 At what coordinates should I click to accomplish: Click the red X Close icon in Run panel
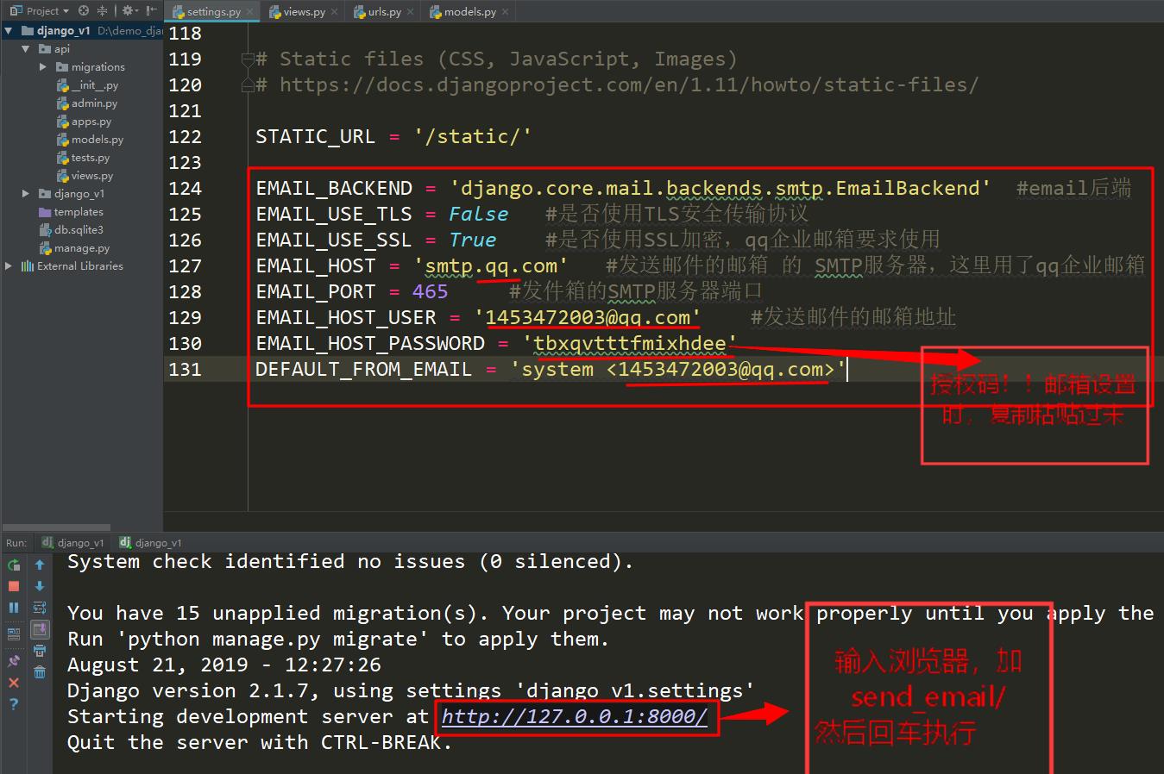pyautogui.click(x=13, y=683)
